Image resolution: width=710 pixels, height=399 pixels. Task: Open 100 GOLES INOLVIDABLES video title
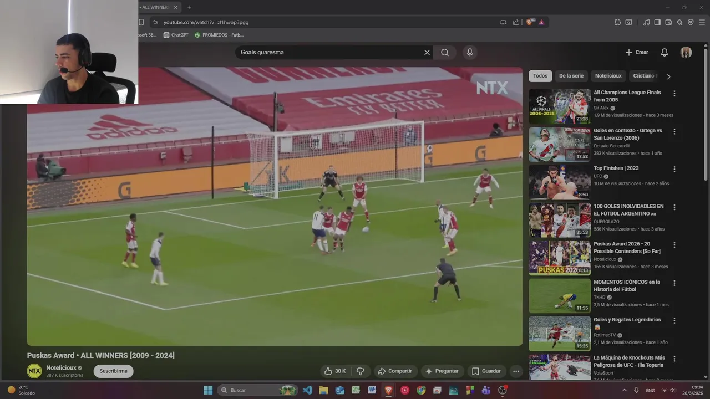tap(628, 209)
